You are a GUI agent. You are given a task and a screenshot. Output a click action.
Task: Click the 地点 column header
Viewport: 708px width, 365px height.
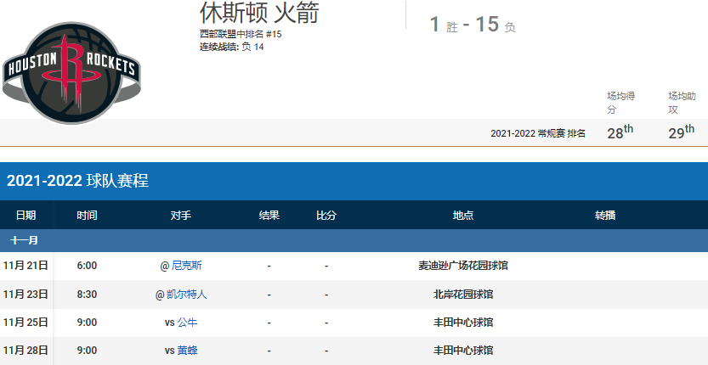463,216
